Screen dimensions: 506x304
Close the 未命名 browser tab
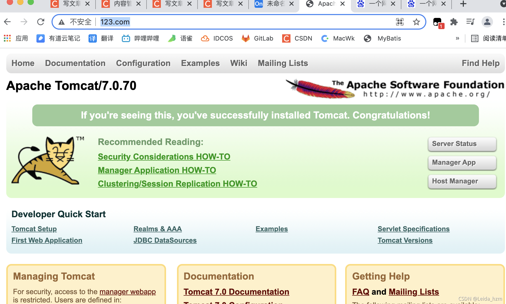pyautogui.click(x=292, y=4)
